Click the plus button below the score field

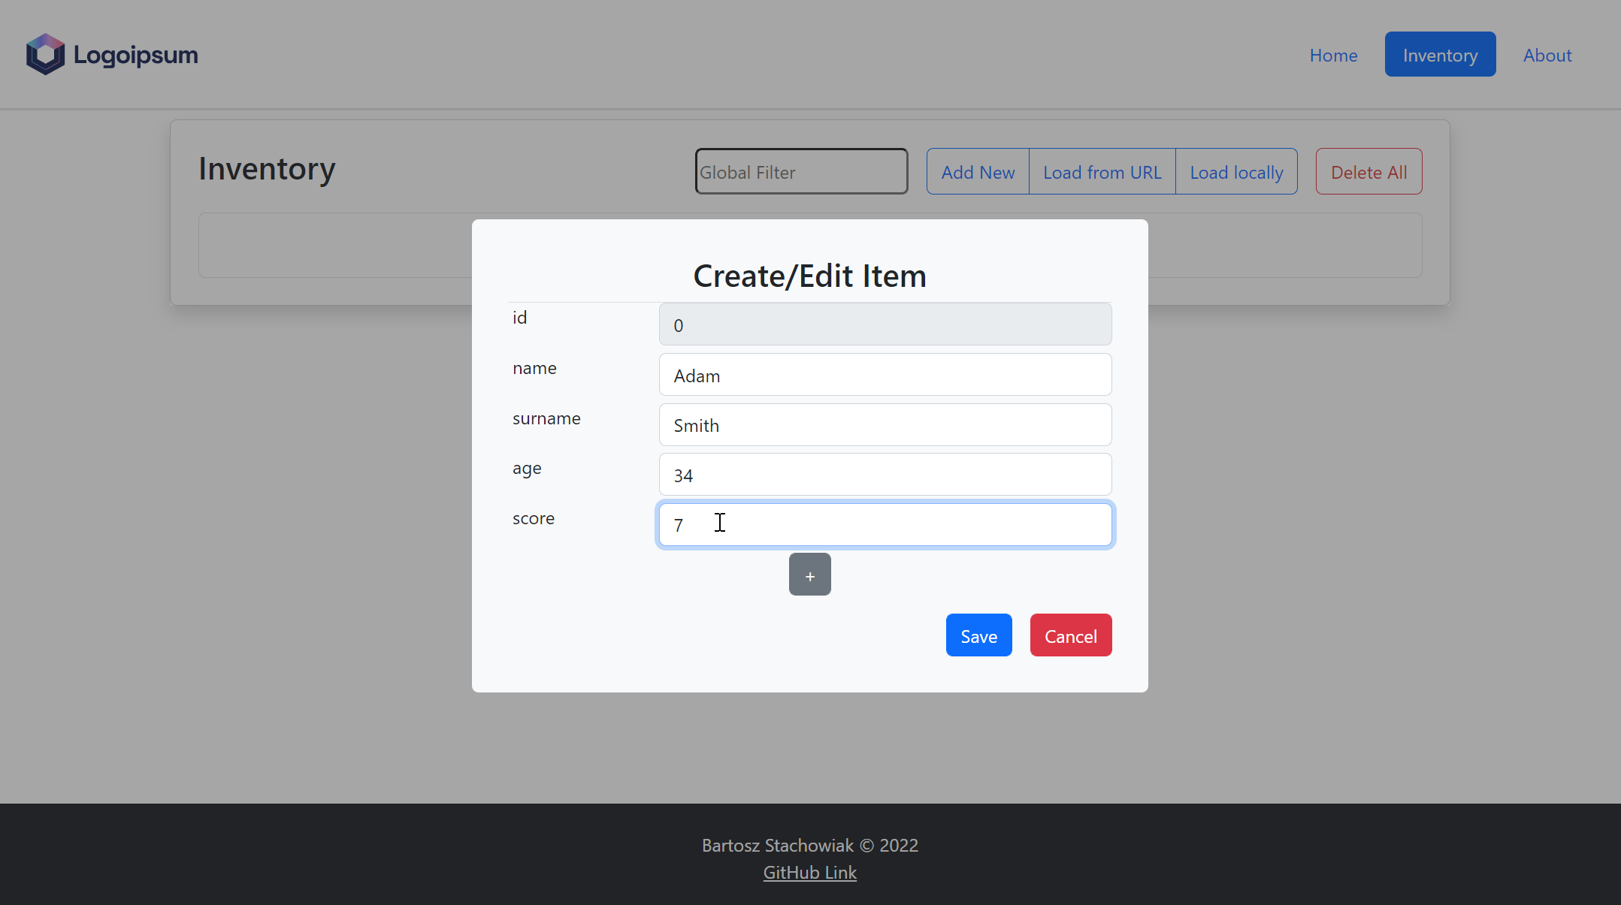coord(809,575)
